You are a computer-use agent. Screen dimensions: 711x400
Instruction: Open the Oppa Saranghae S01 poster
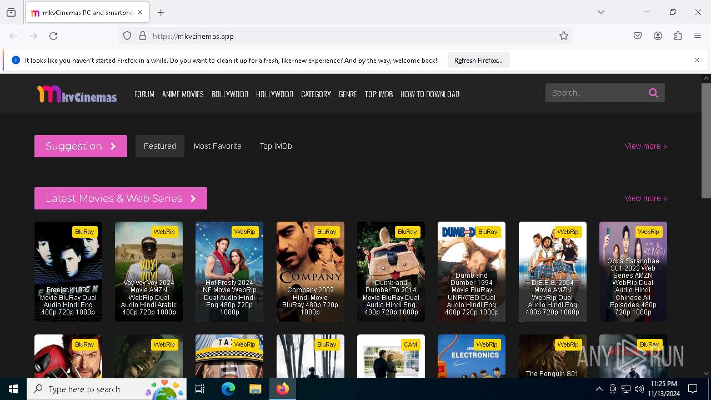(x=633, y=272)
